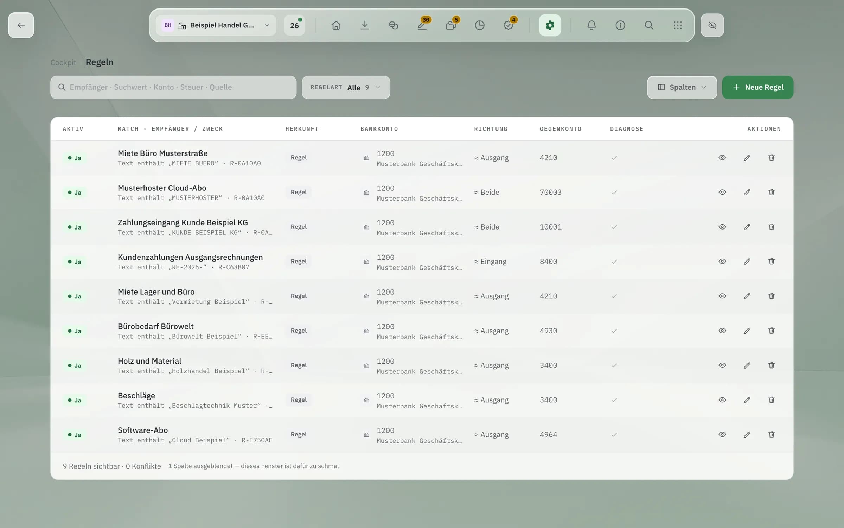The image size is (844, 528).
Task: Edit the Kundenzahlungen Ausgangsrechnungen rule
Action: pos(747,262)
